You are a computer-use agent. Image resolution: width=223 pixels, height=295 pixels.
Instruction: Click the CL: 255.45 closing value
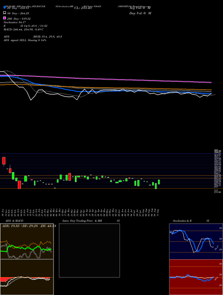tap(83, 8)
